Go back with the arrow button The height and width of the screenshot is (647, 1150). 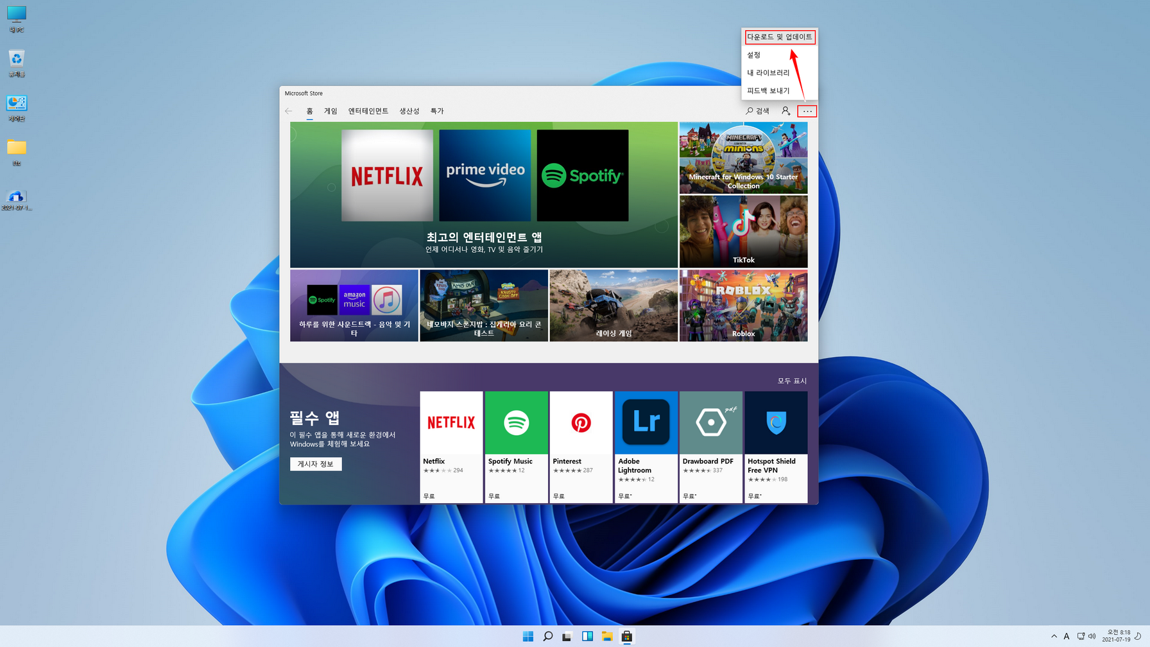coord(289,111)
